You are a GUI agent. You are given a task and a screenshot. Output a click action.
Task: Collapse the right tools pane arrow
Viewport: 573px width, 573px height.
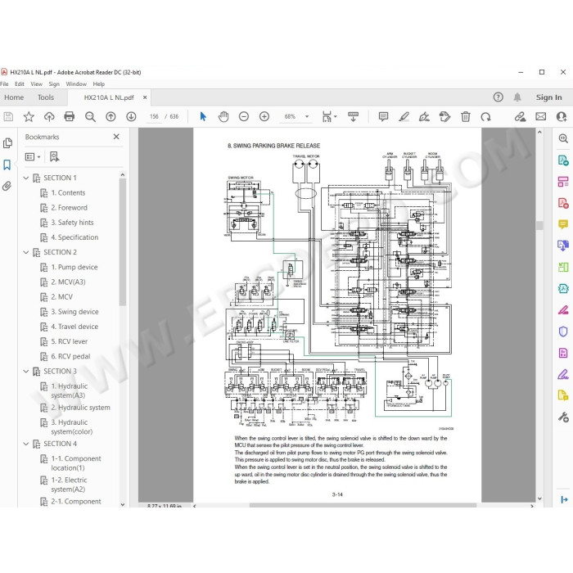564,499
